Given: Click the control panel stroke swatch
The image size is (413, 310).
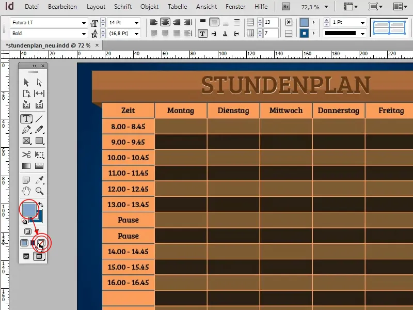Looking at the screenshot, I should point(304,33).
